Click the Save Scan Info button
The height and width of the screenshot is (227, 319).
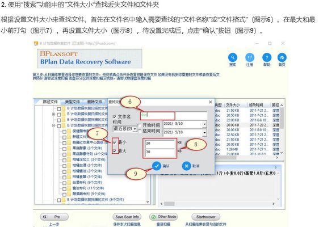click(127, 217)
